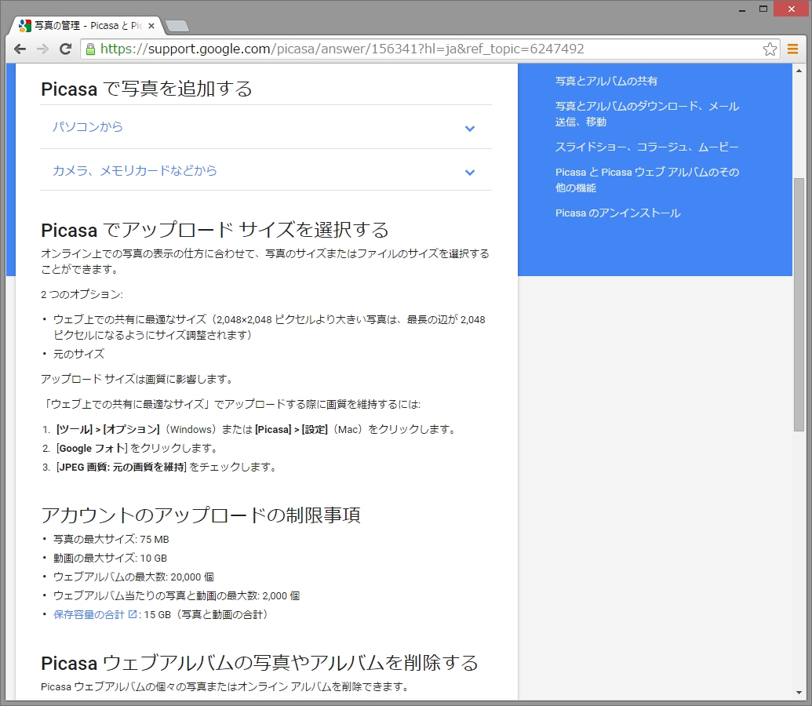Reload the page with the refresh icon
812x706 pixels.
65,49
